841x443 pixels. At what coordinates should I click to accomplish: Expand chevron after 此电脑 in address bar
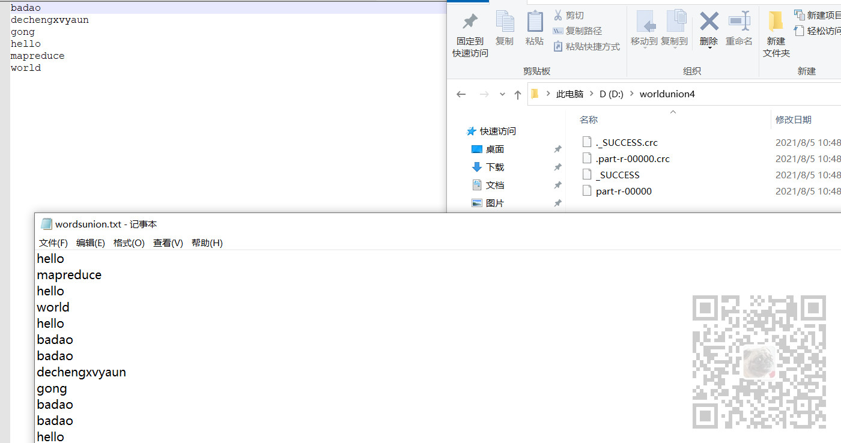[x=592, y=94]
